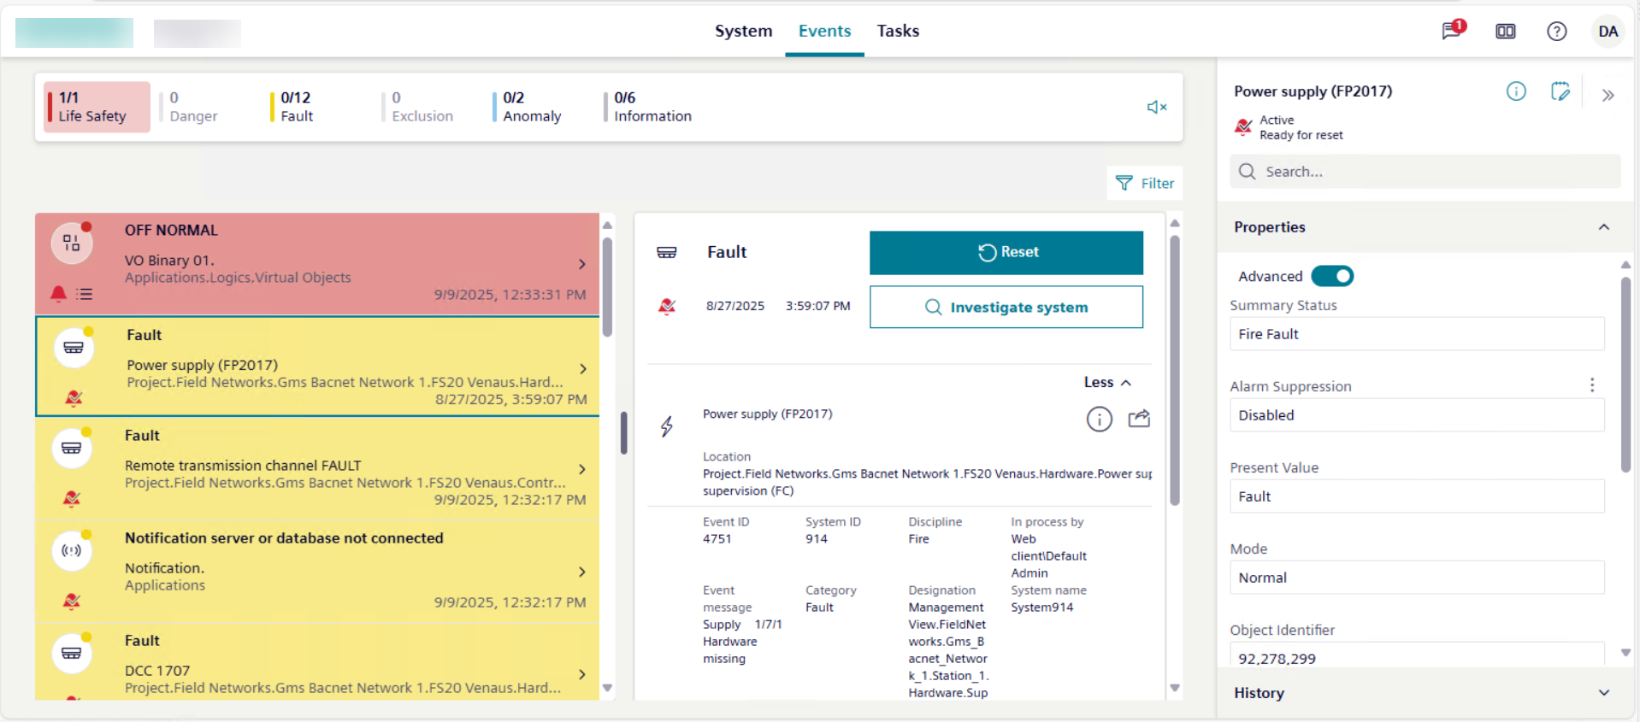The height and width of the screenshot is (722, 1640).
Task: Click the event list vertical scrollbar
Action: (x=607, y=286)
